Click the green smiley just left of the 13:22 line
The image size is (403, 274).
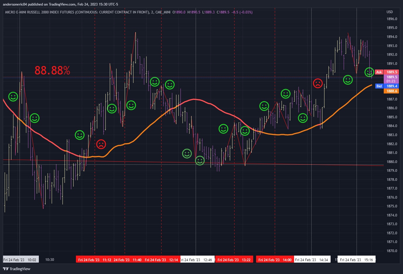coord(223,129)
